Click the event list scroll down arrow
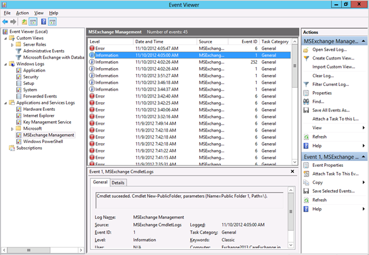369x255 pixels. 295,162
